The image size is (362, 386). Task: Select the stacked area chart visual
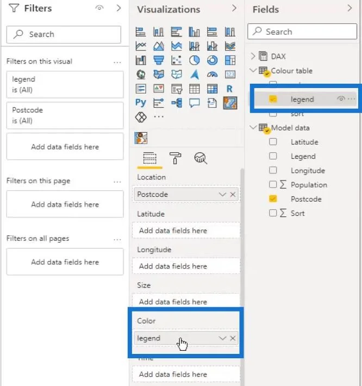[x=177, y=46]
